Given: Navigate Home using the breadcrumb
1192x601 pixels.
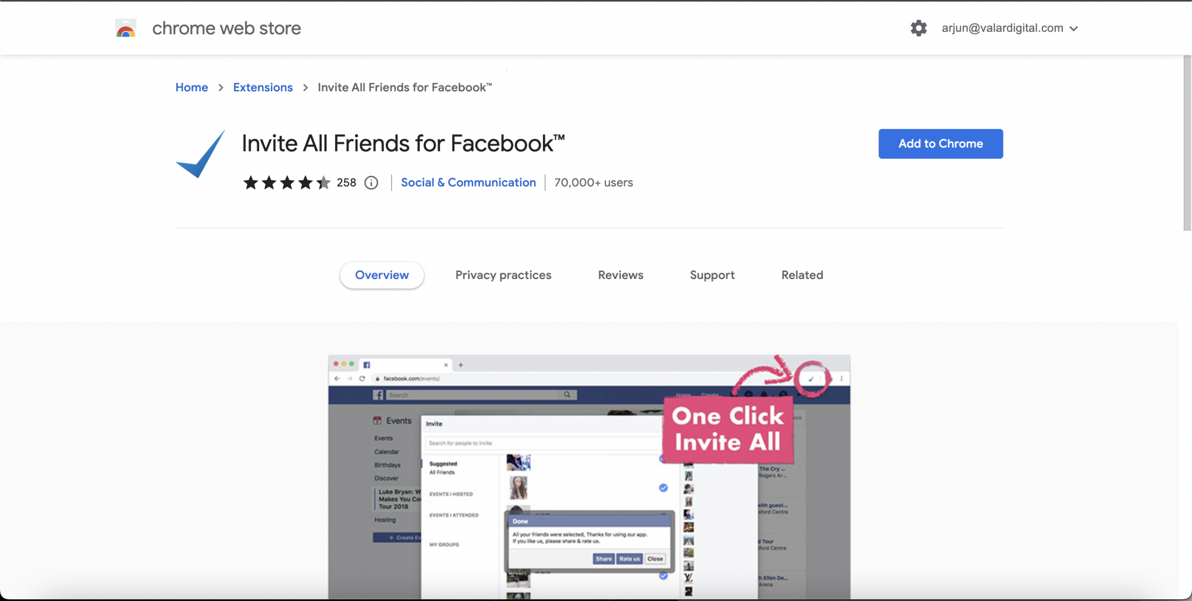Looking at the screenshot, I should 191,87.
